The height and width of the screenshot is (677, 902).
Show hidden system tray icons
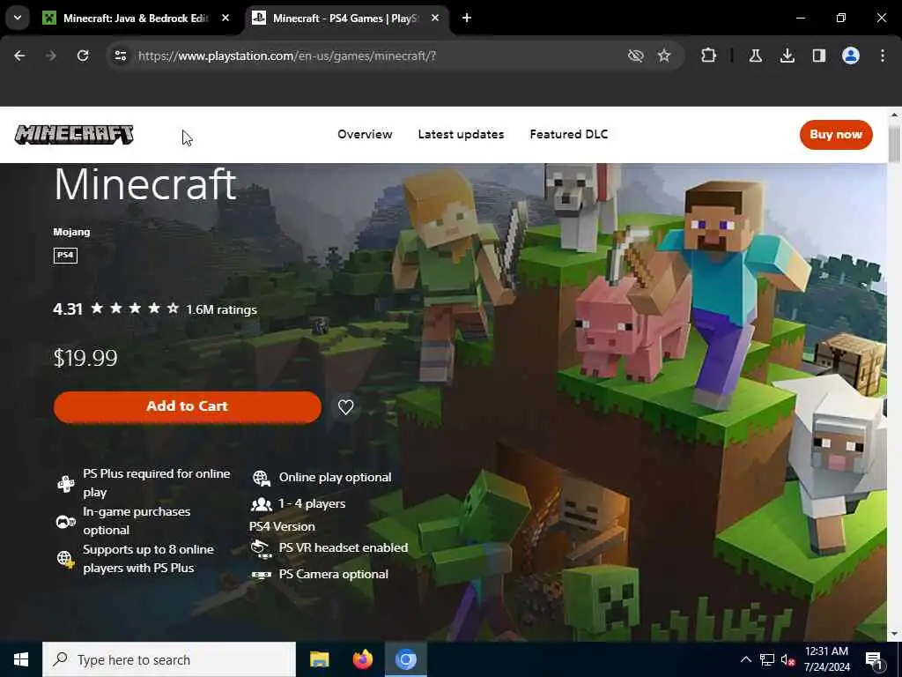click(x=745, y=659)
